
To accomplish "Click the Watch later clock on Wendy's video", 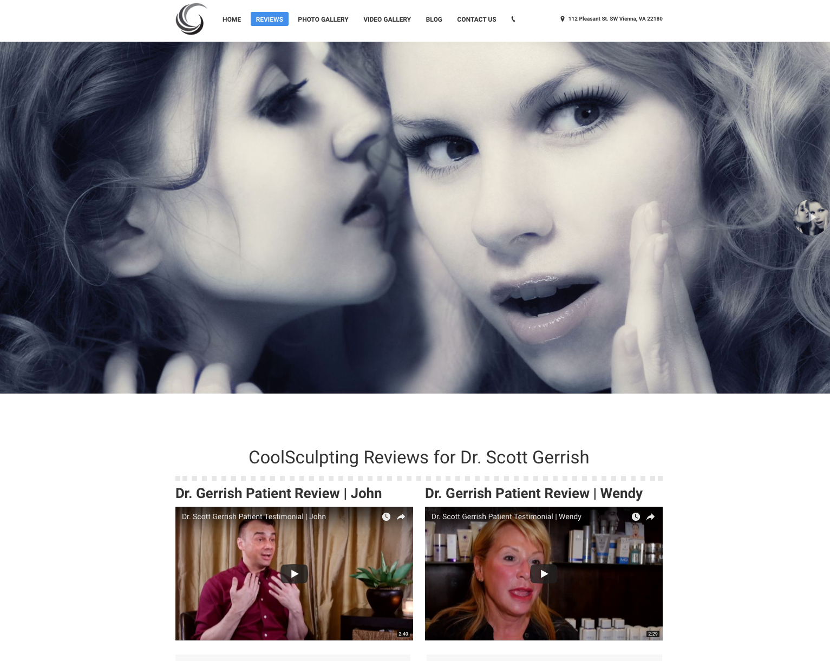I will [x=636, y=517].
